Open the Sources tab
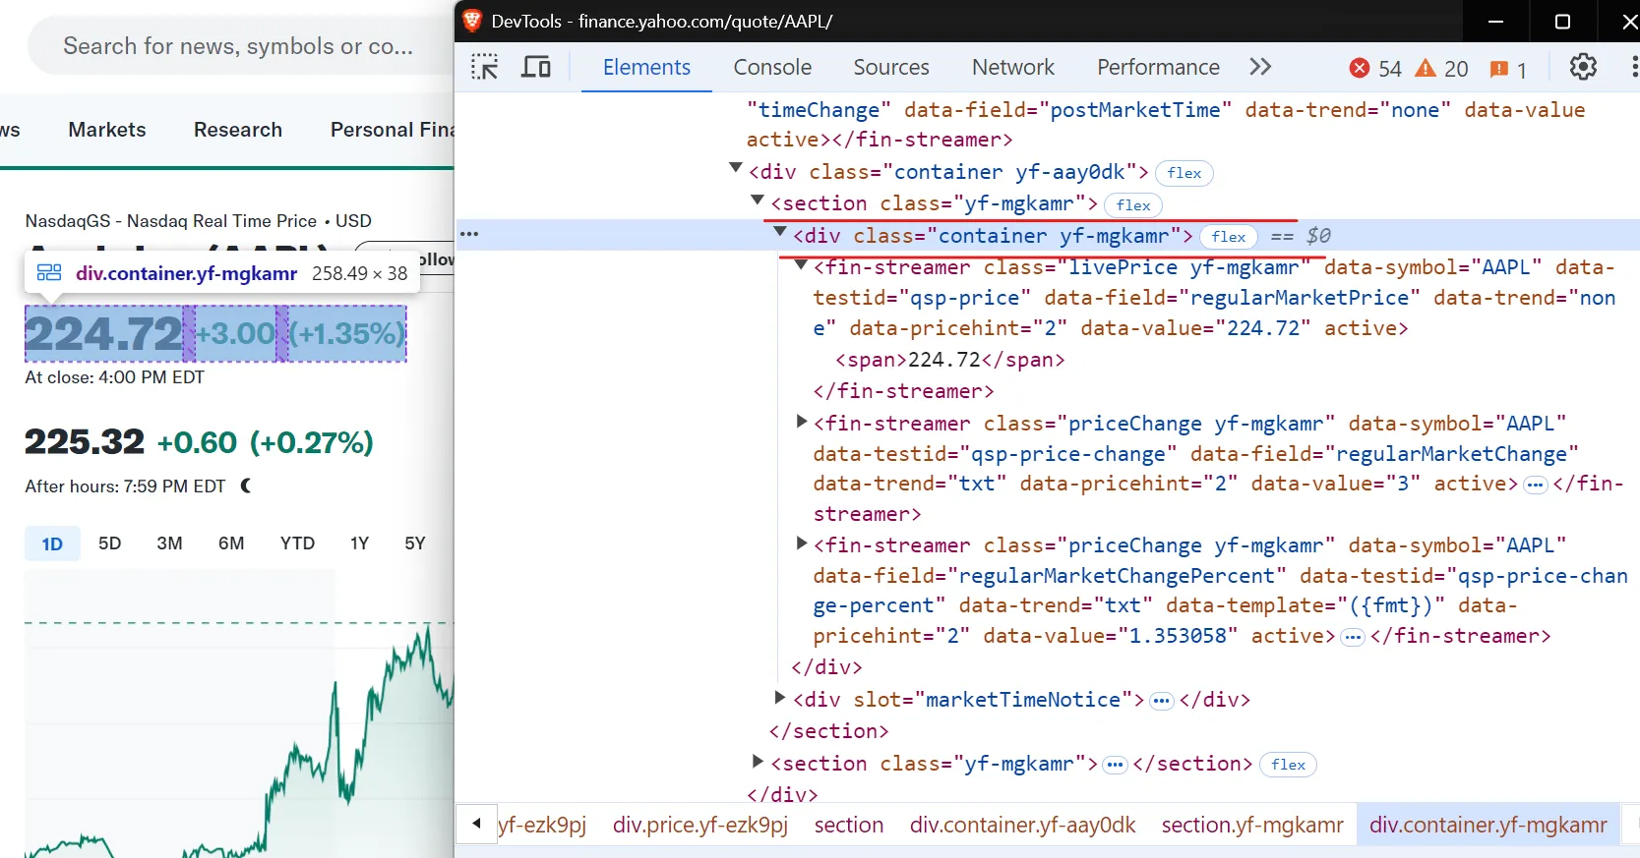The width and height of the screenshot is (1640, 858). coord(891,67)
